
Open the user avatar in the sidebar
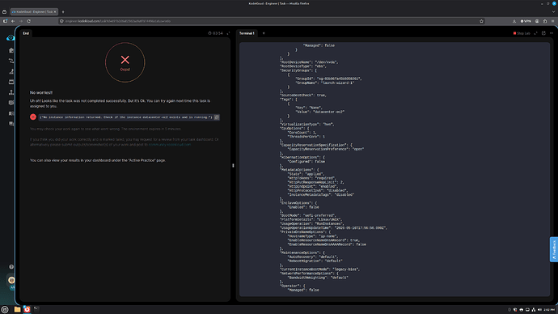11,280
